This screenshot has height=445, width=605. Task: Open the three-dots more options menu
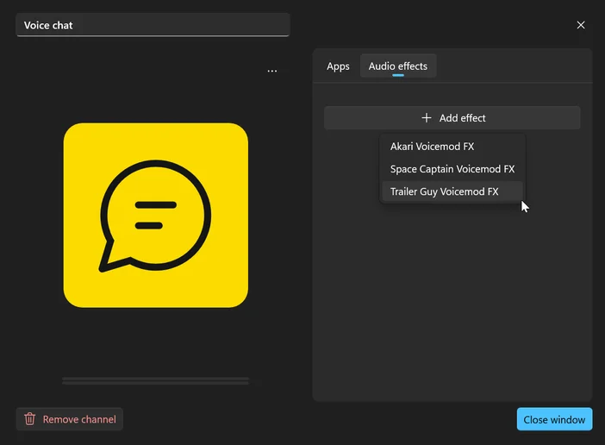coord(272,71)
